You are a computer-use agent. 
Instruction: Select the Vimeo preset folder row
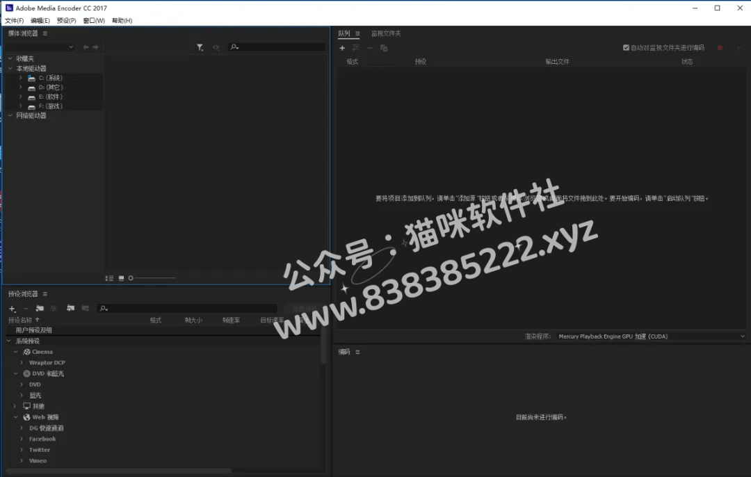pyautogui.click(x=163, y=461)
